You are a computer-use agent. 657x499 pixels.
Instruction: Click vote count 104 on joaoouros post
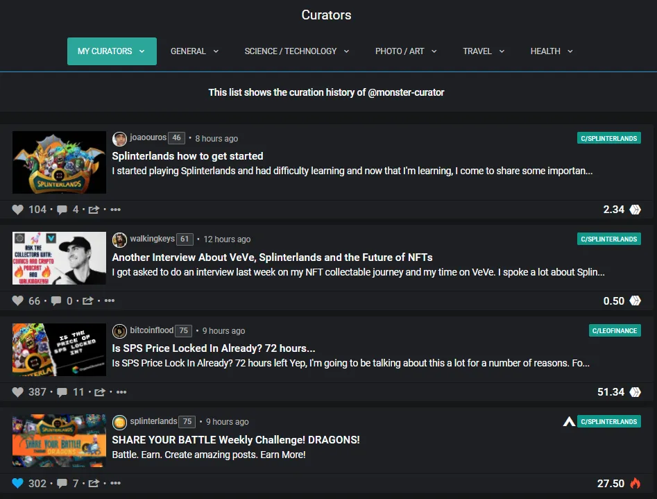(x=37, y=209)
